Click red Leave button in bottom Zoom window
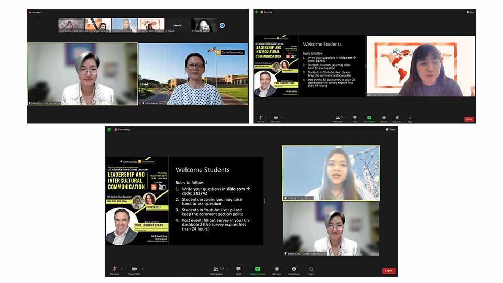 click(x=389, y=271)
